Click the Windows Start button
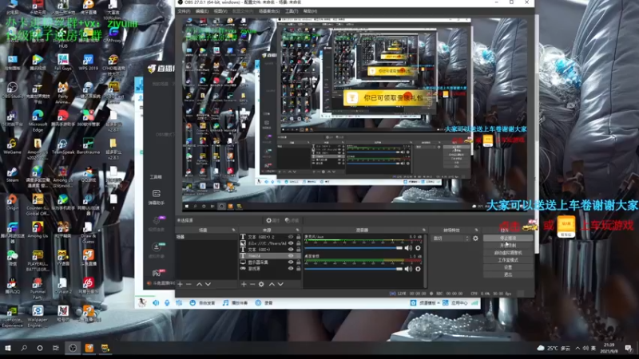Screen dimensions: 639x359 click(8, 349)
